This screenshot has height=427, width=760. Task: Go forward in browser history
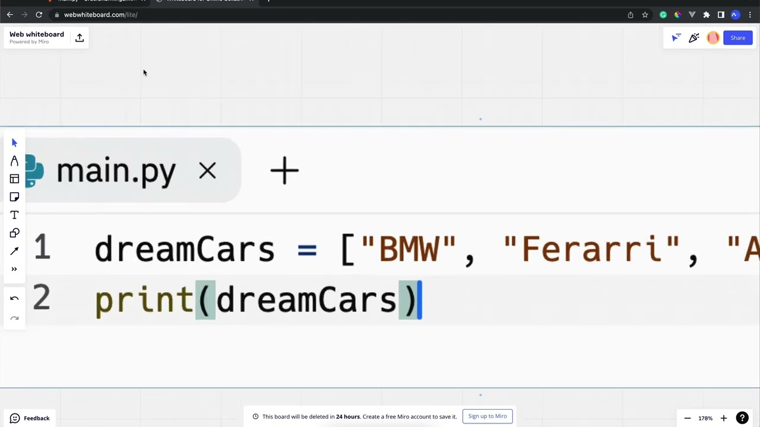24,15
